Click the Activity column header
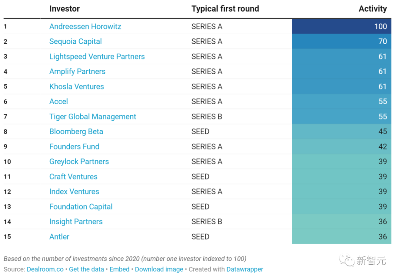Viewport: 399px width, 278px height. click(372, 9)
